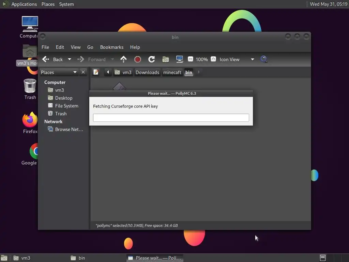
Task: Click the bin window menu button
Action: click(43, 36)
